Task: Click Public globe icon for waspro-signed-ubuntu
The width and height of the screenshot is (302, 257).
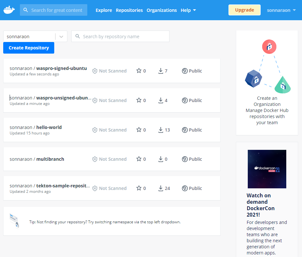Action: 185,71
